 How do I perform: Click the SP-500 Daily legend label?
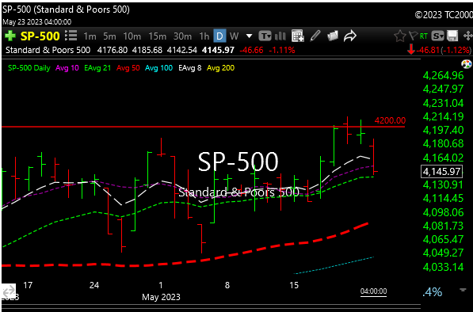click(29, 68)
